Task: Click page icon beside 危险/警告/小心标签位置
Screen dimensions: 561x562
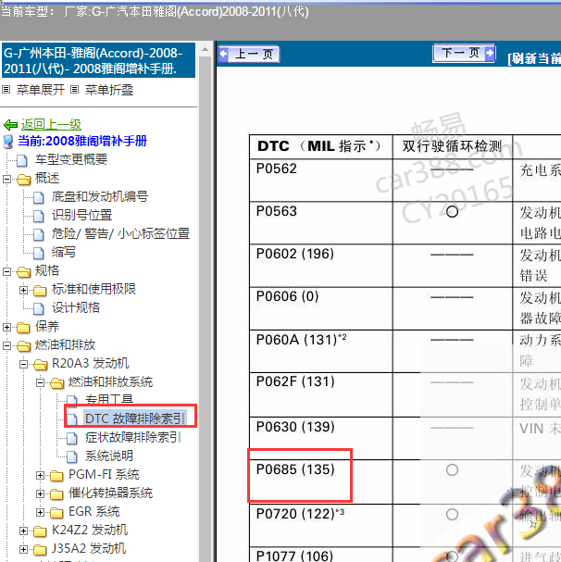Action: click(x=38, y=235)
